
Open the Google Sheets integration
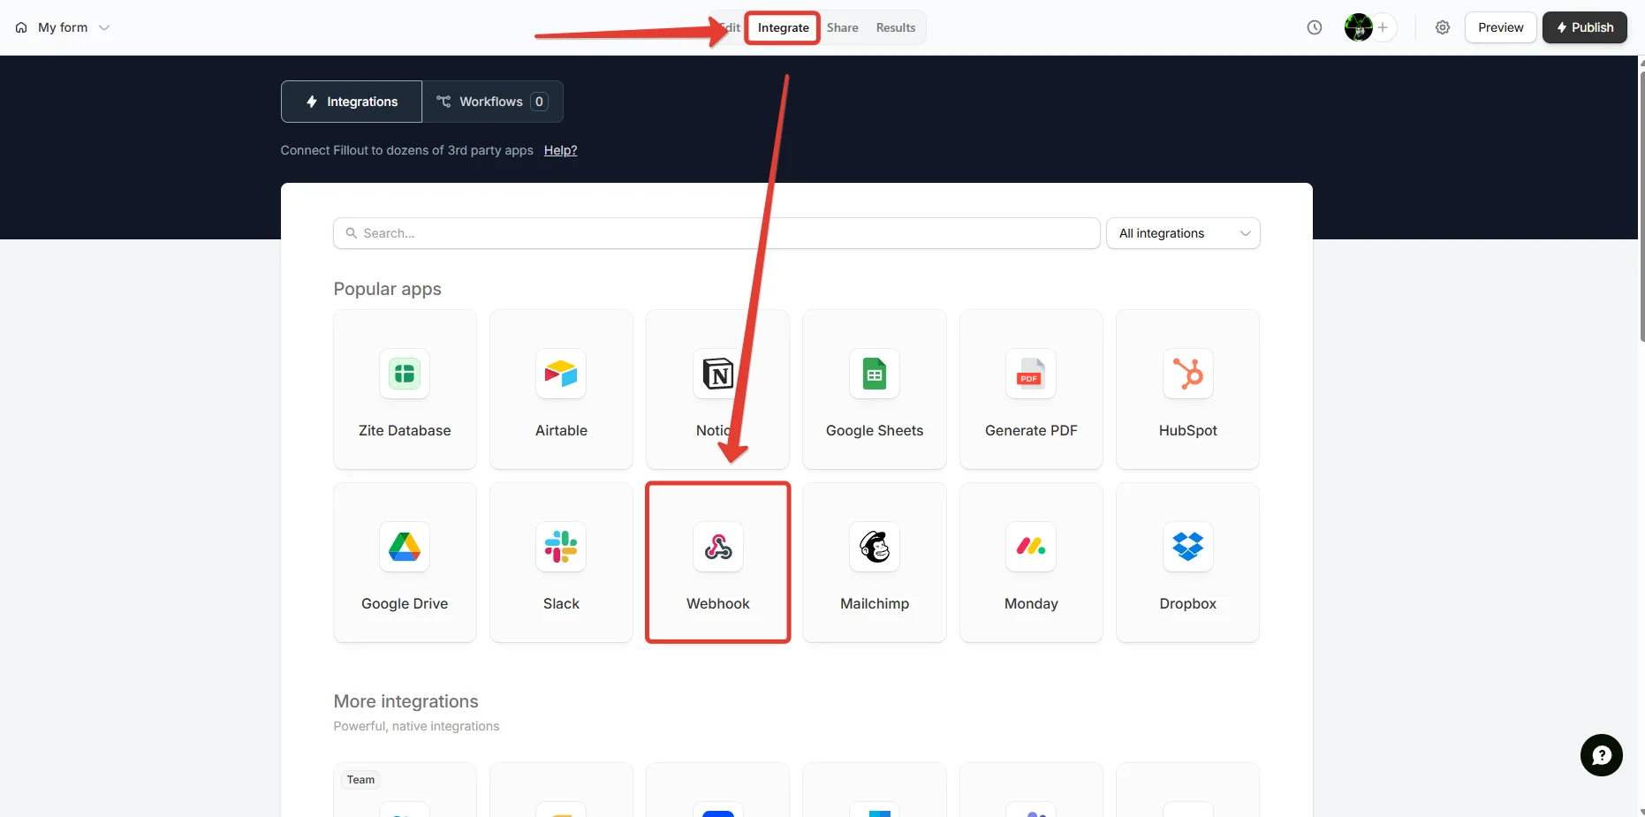pyautogui.click(x=875, y=389)
